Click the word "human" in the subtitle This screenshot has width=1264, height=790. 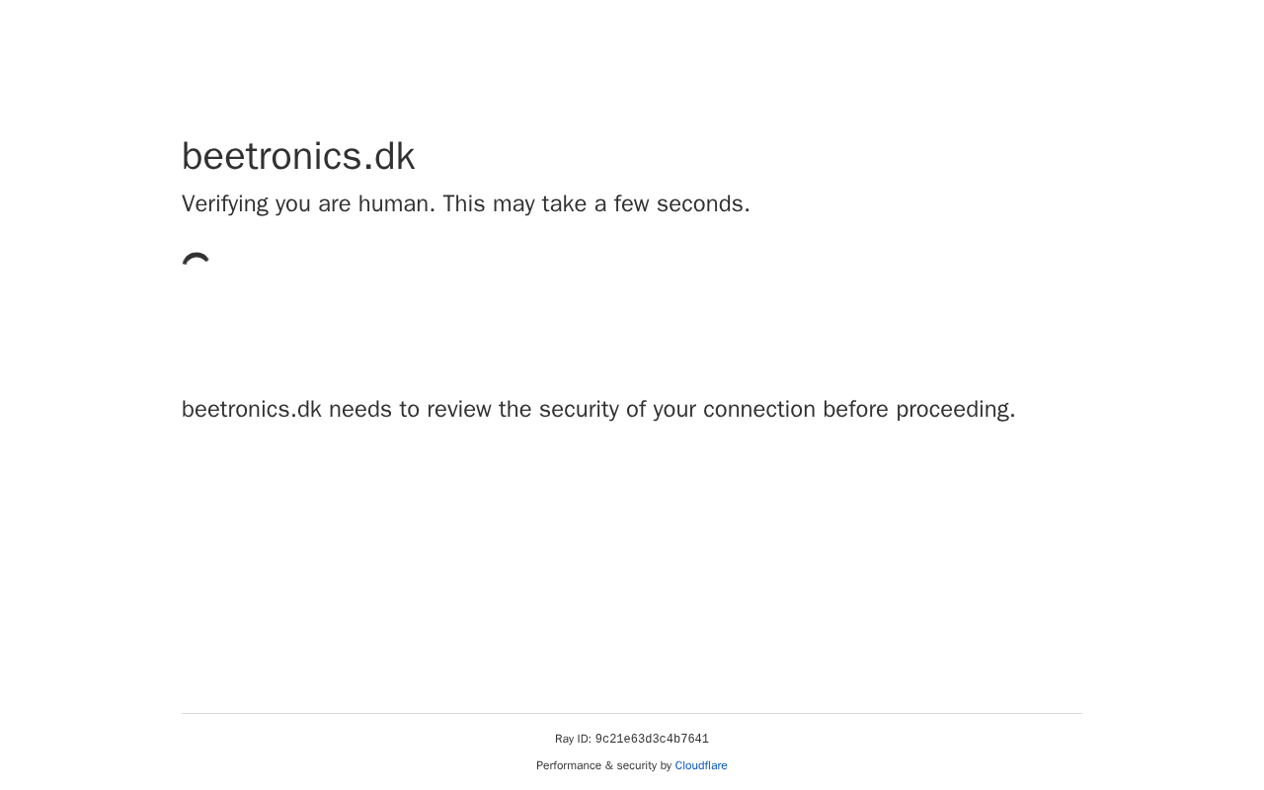(x=395, y=204)
